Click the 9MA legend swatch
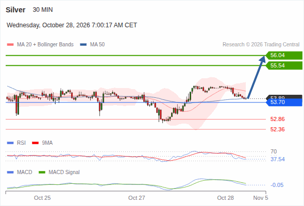 35,143
